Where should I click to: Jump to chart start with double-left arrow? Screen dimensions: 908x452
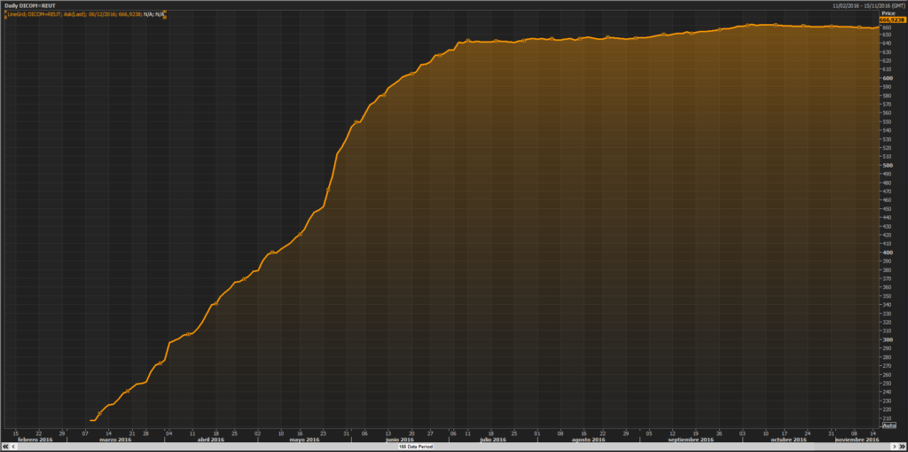(x=5, y=446)
